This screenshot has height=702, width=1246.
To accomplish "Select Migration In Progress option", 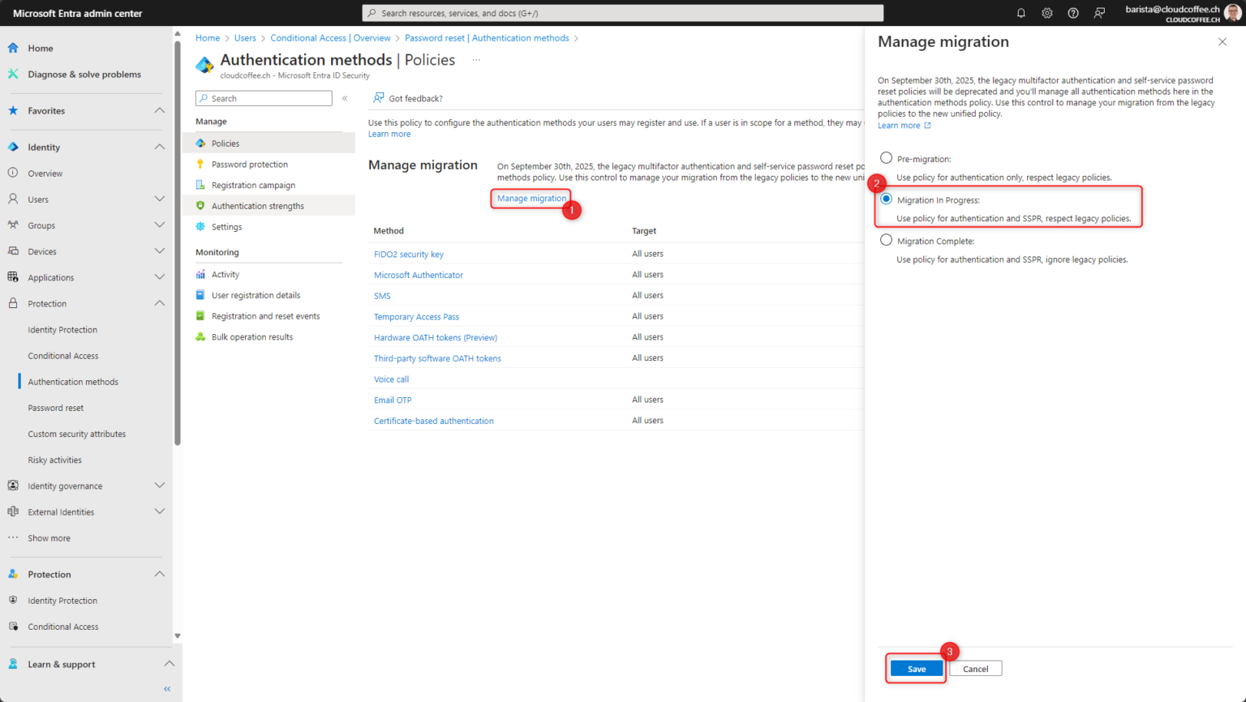I will (886, 198).
